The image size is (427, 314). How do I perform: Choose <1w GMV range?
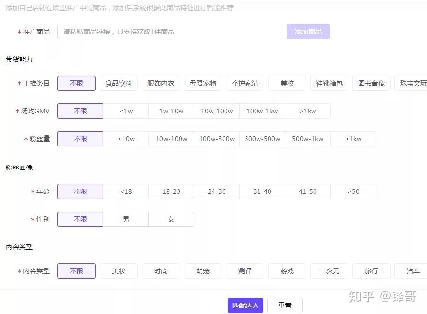pyautogui.click(x=126, y=111)
